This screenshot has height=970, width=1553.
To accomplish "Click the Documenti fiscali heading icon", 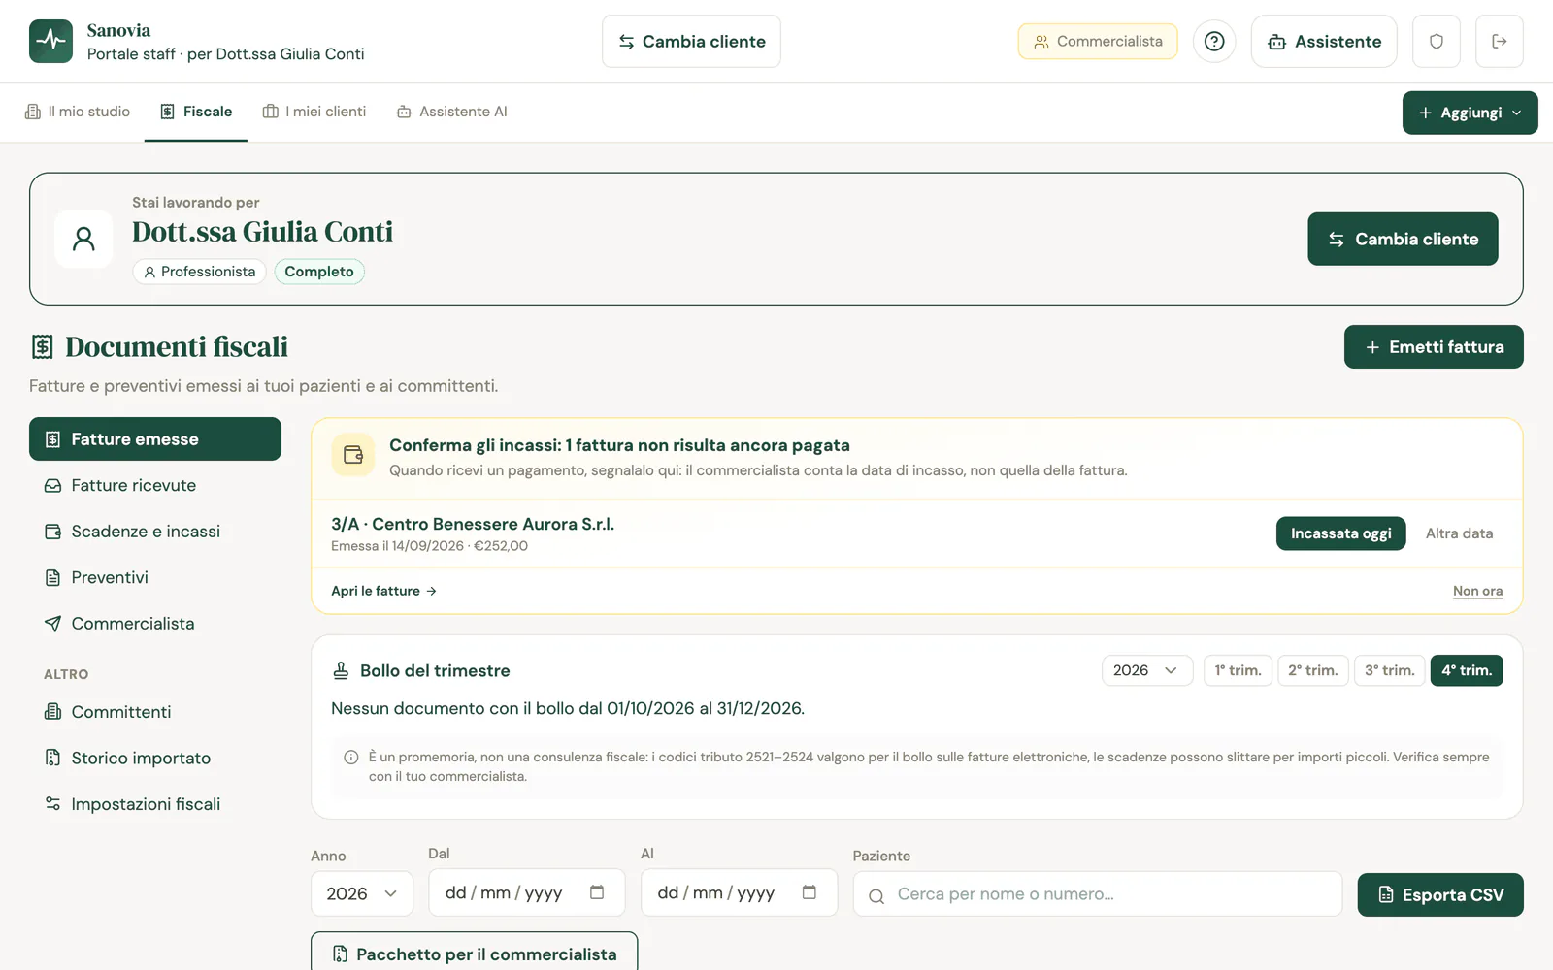I will [43, 346].
